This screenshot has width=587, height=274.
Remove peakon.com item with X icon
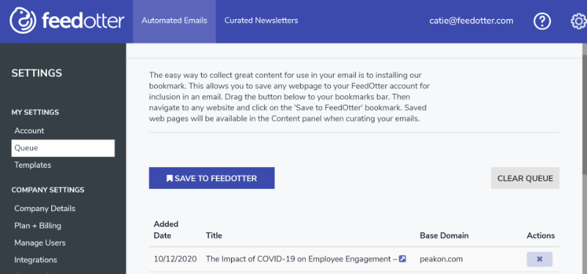tap(539, 259)
